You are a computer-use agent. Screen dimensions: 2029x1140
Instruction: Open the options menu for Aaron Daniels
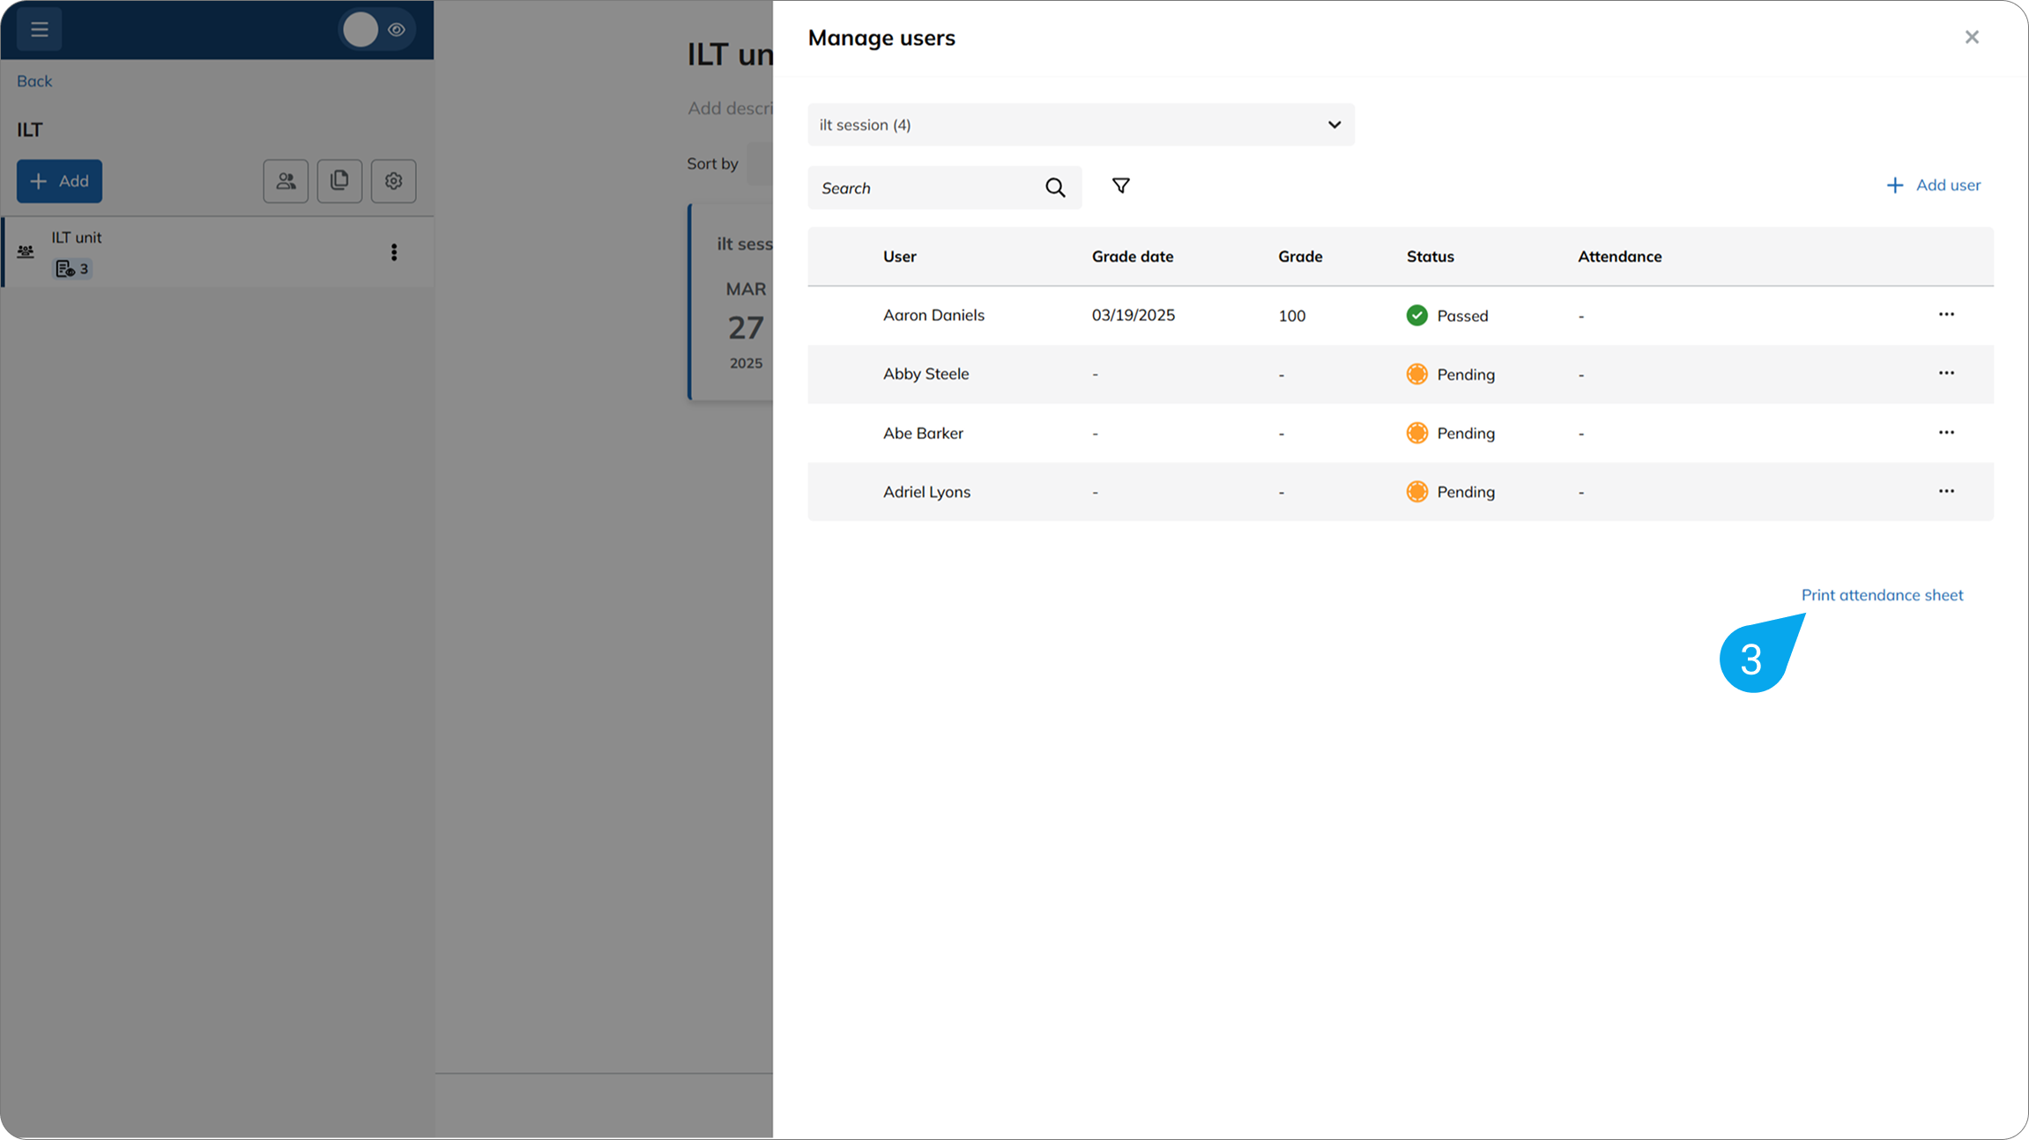click(x=1946, y=315)
